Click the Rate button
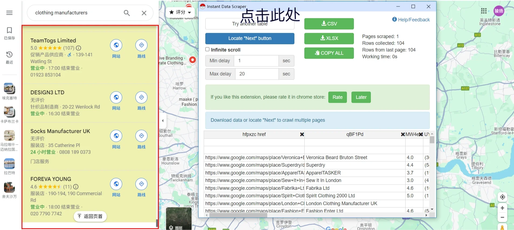This screenshot has height=230, width=514. pos(337,97)
